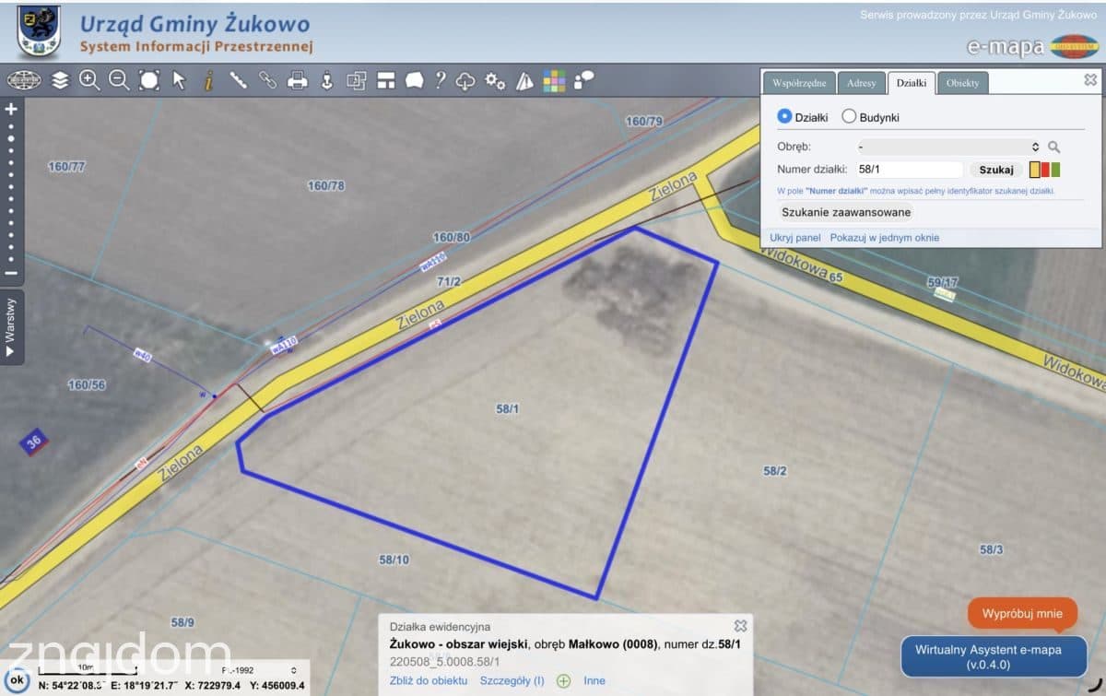Click the Wypróbuj mnie button
This screenshot has width=1106, height=696.
1022,613
